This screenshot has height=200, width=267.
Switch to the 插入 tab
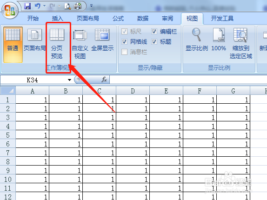click(58, 19)
